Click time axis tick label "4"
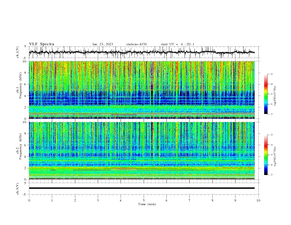The image size is (291, 225). 121,200
